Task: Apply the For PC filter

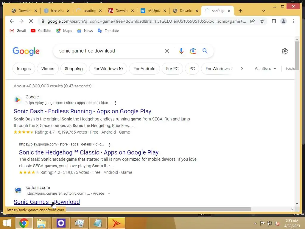Action: pos(172,69)
